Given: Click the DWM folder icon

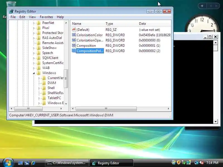Looking at the screenshot, I should click(x=44, y=83).
